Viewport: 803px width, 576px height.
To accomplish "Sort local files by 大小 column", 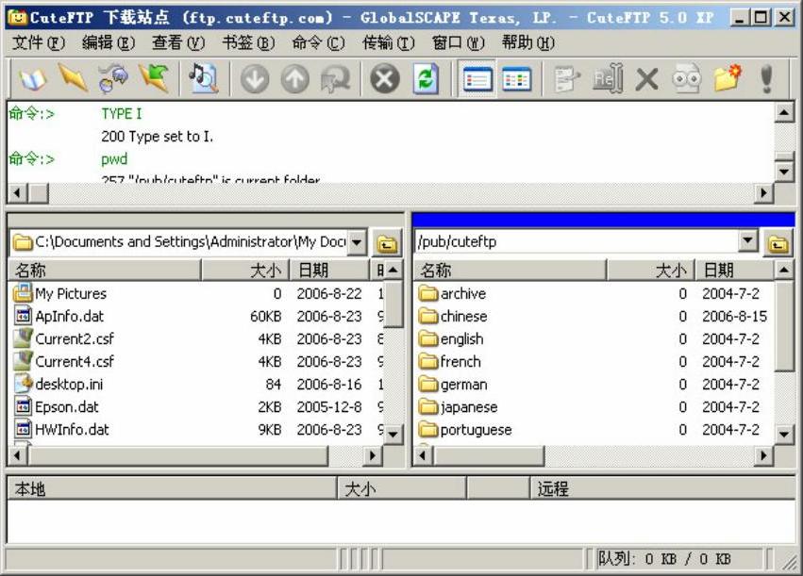I will click(246, 271).
